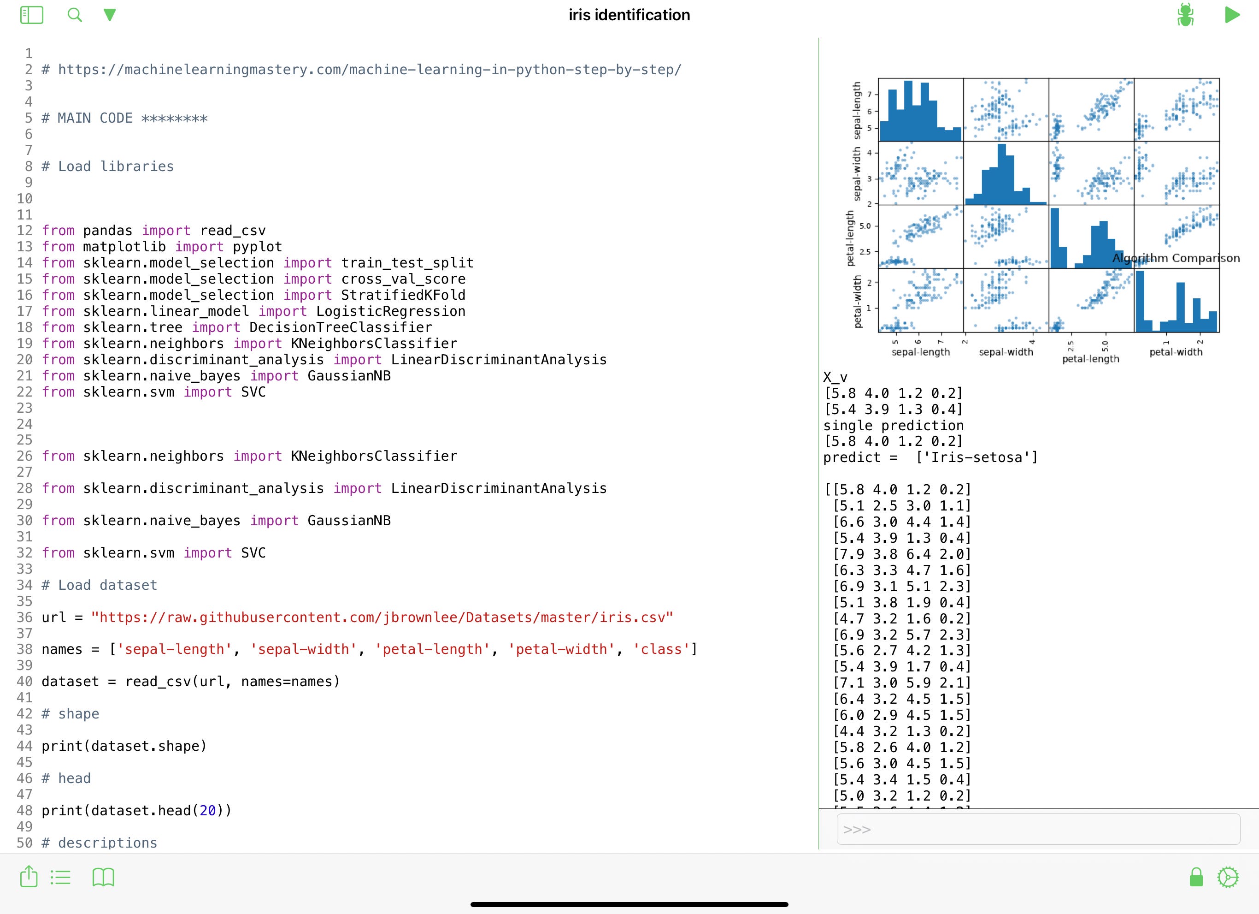Open runtime settings gear icon
The width and height of the screenshot is (1259, 914).
tap(1227, 877)
